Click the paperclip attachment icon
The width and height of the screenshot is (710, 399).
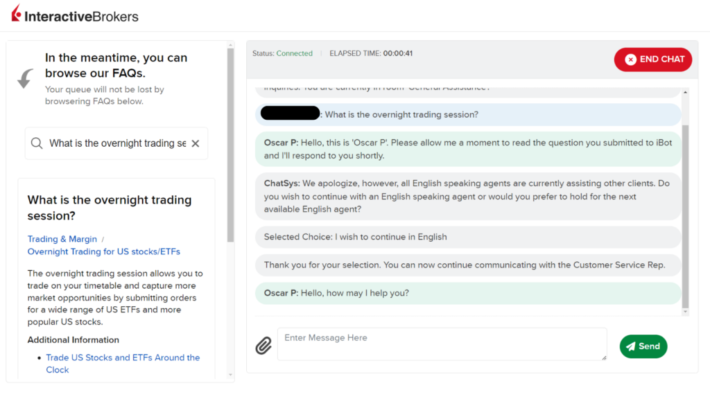(x=263, y=344)
